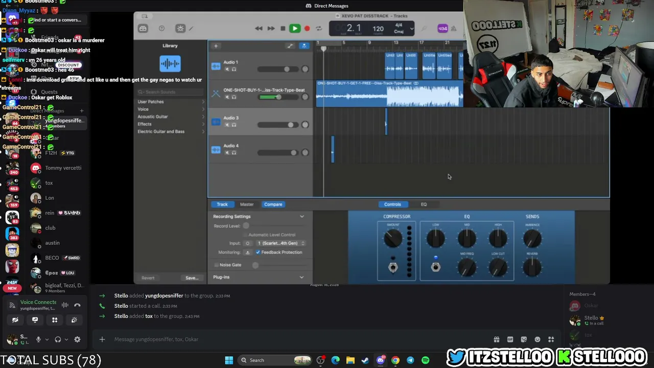Start recording with the red Record button

[x=307, y=29]
